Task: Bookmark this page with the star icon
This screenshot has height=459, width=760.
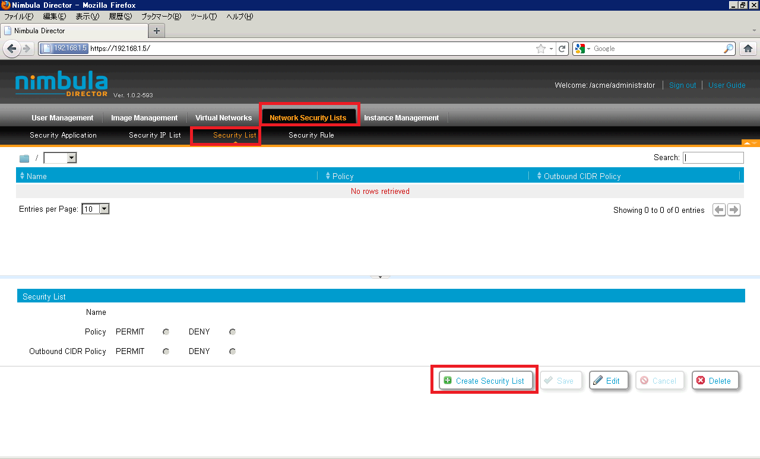Action: pyautogui.click(x=541, y=49)
